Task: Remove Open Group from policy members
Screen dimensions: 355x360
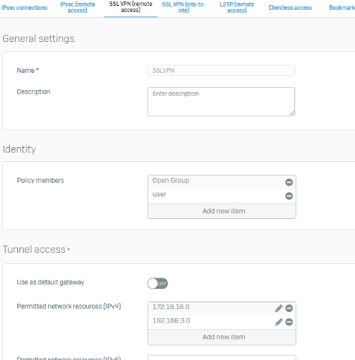Action: click(x=289, y=182)
